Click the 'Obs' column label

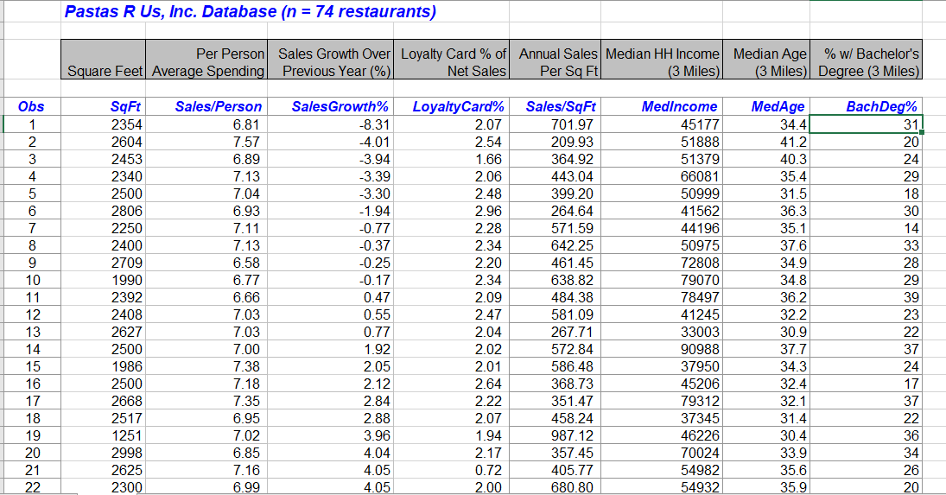[31, 107]
